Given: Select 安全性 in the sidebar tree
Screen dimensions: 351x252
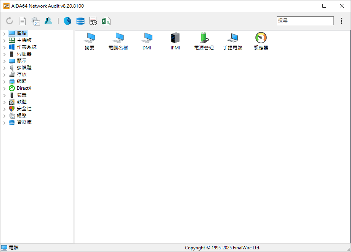Looking at the screenshot, I should [x=24, y=109].
